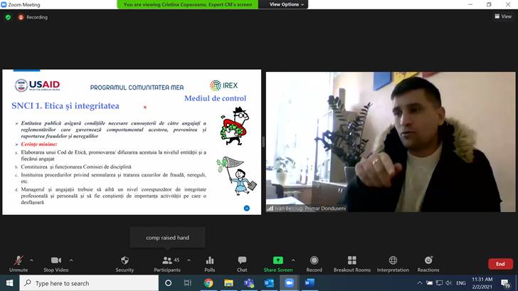Click the red End meeting button
Viewport: 518px width, 291px height.
click(x=500, y=264)
